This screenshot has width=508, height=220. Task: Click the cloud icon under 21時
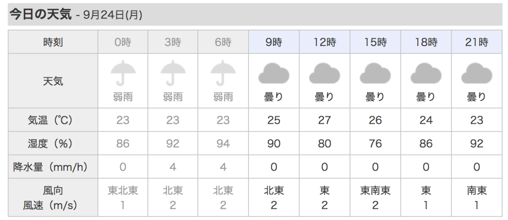pos(477,73)
